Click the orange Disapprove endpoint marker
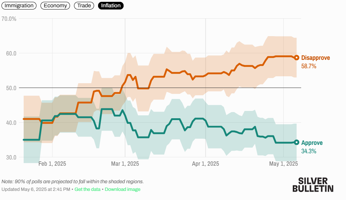346x200 pixels. 296,58
